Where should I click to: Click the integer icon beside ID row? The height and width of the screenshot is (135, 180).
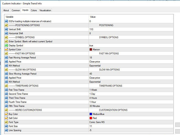pos(6,21)
